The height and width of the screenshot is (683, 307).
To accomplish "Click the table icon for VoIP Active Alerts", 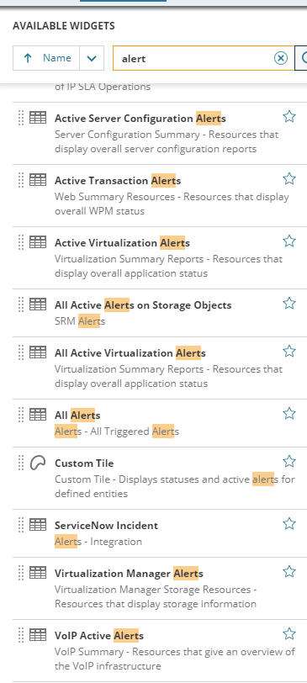I will [x=38, y=635].
